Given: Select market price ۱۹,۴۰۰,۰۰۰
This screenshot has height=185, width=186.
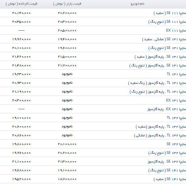Looking at the screenshot, I should pyautogui.click(x=67, y=39).
